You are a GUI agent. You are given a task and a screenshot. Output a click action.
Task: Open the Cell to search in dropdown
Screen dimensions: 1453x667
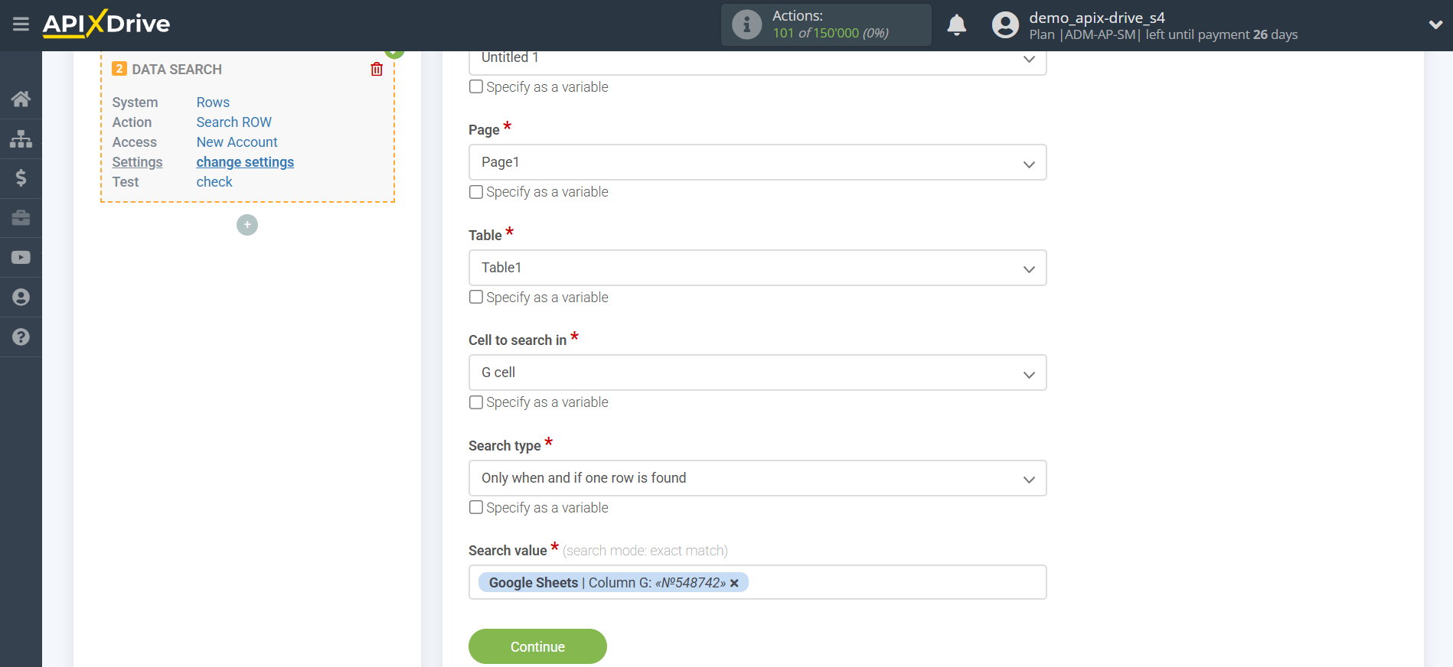(x=1029, y=373)
